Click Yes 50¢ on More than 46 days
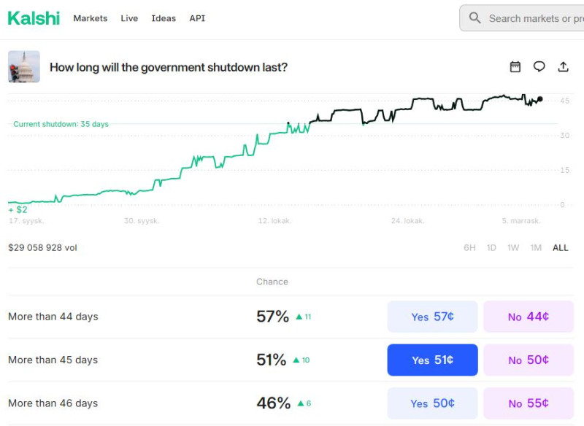This screenshot has width=584, height=426. (x=432, y=403)
